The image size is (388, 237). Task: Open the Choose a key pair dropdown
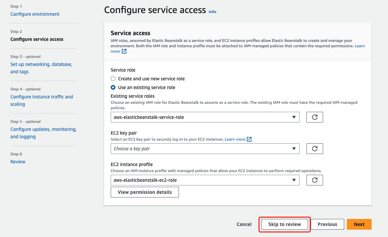[x=205, y=149]
